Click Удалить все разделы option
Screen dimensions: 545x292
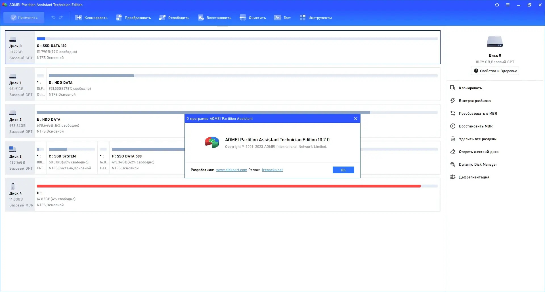tap(478, 139)
